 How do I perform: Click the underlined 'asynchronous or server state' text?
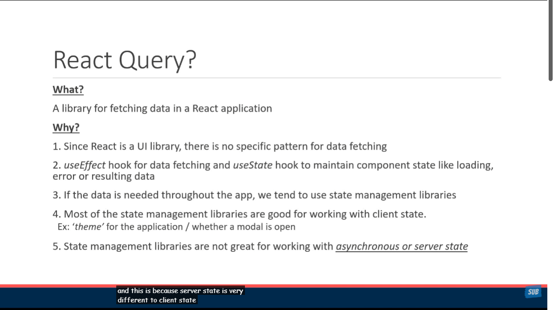(x=401, y=246)
